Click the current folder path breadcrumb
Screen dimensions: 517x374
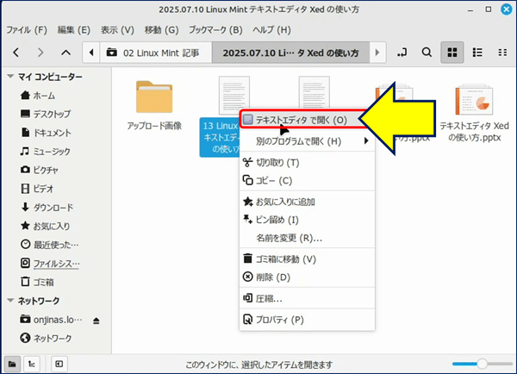(291, 53)
